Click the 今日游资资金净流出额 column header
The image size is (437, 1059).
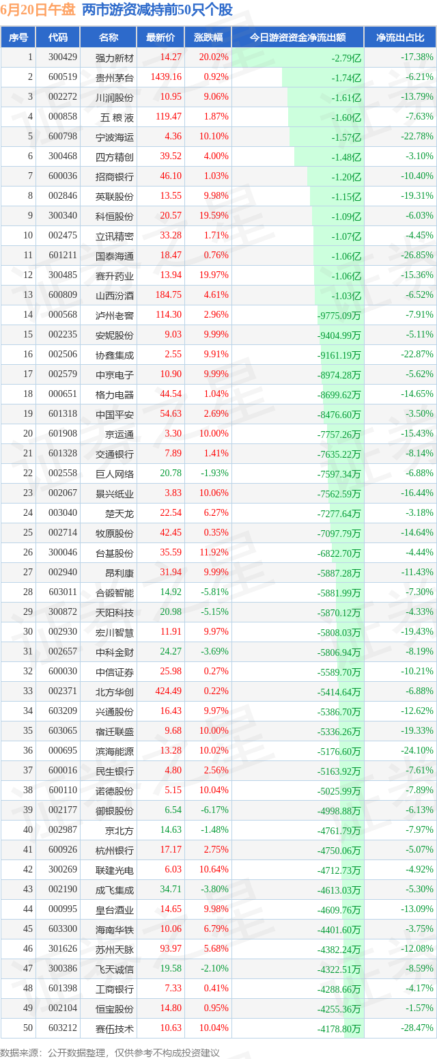coord(297,38)
